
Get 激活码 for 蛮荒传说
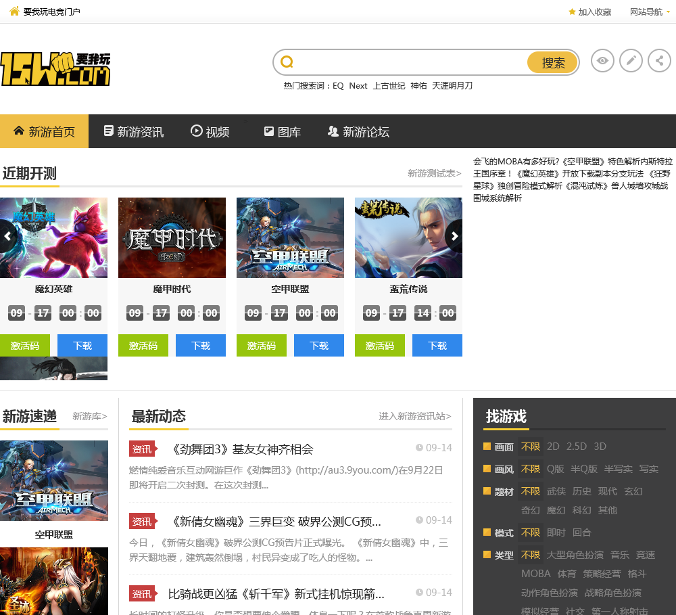click(380, 345)
